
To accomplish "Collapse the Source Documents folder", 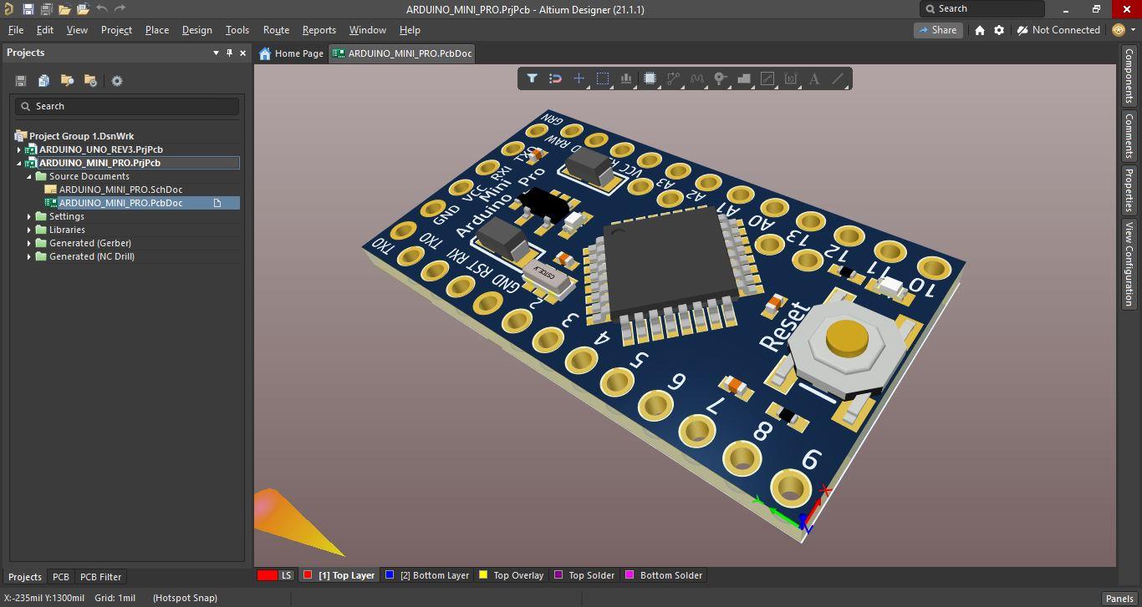I will [29, 176].
